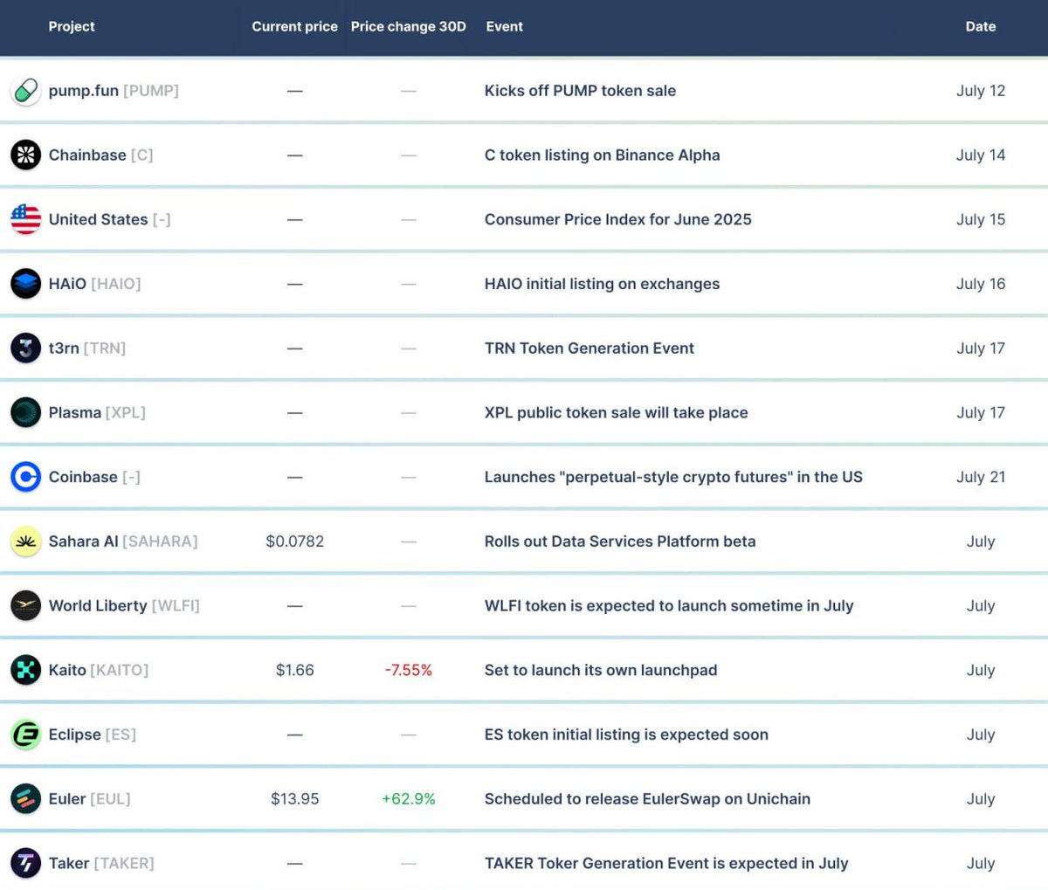The width and height of the screenshot is (1048, 890).
Task: Sort by Price change 30D header
Action: (x=409, y=26)
